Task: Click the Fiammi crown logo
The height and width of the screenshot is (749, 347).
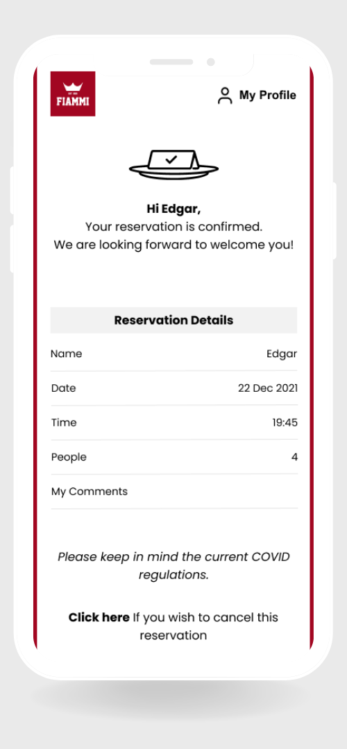Action: [x=73, y=94]
